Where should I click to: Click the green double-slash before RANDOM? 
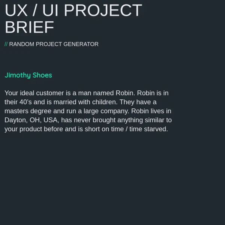coord(6,44)
